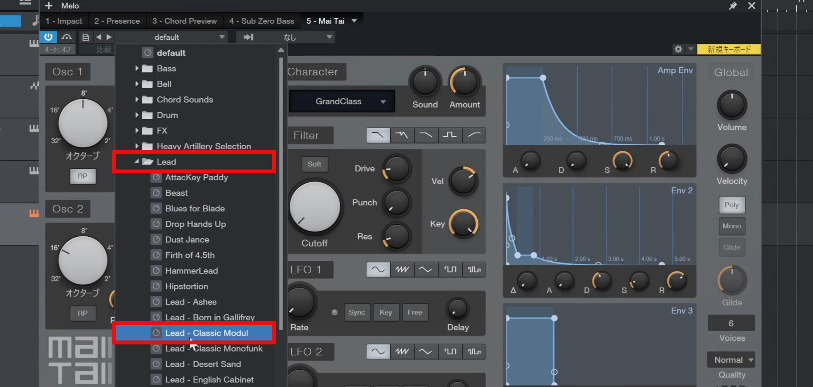Screen dimensions: 813x387
Task: Toggle the Mai Tai power bypass button
Action: (x=48, y=37)
